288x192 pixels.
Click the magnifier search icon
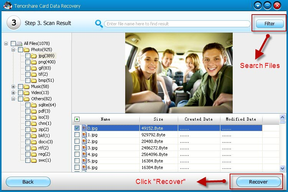click(99, 24)
